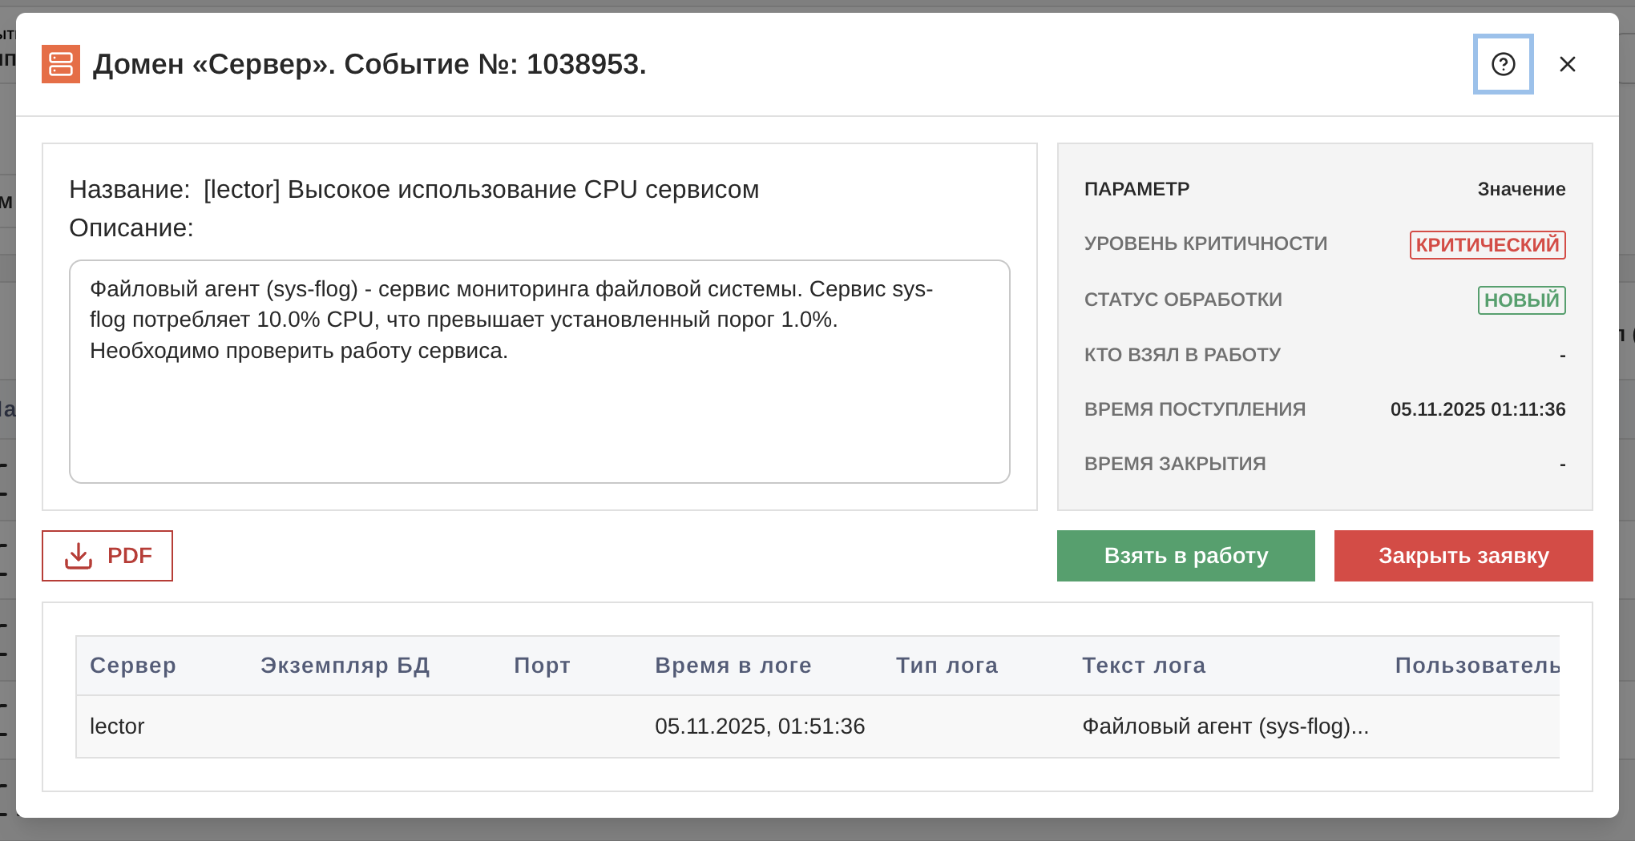This screenshot has width=1635, height=841.
Task: Click the Экземпляр БД column header
Action: pyautogui.click(x=346, y=665)
